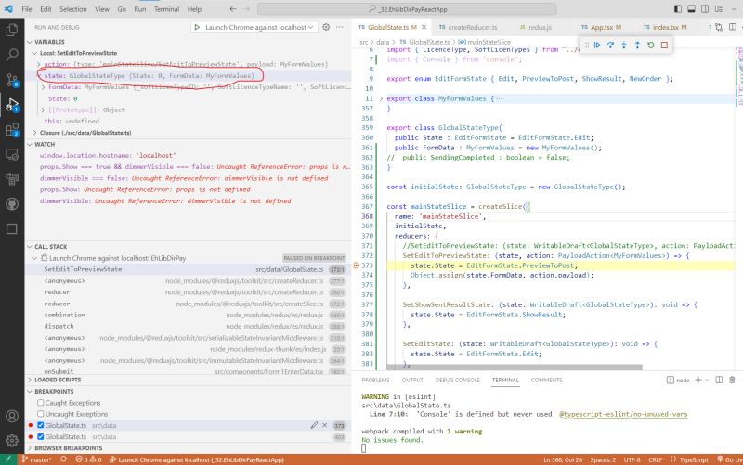Open the Accounts icon in activity bar

tap(12, 416)
